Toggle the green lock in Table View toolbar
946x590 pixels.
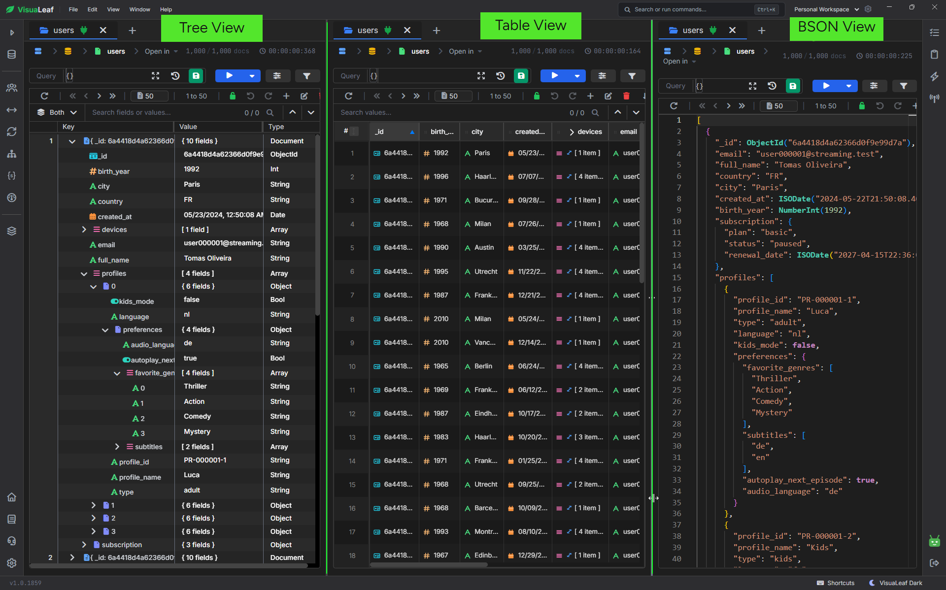[537, 96]
